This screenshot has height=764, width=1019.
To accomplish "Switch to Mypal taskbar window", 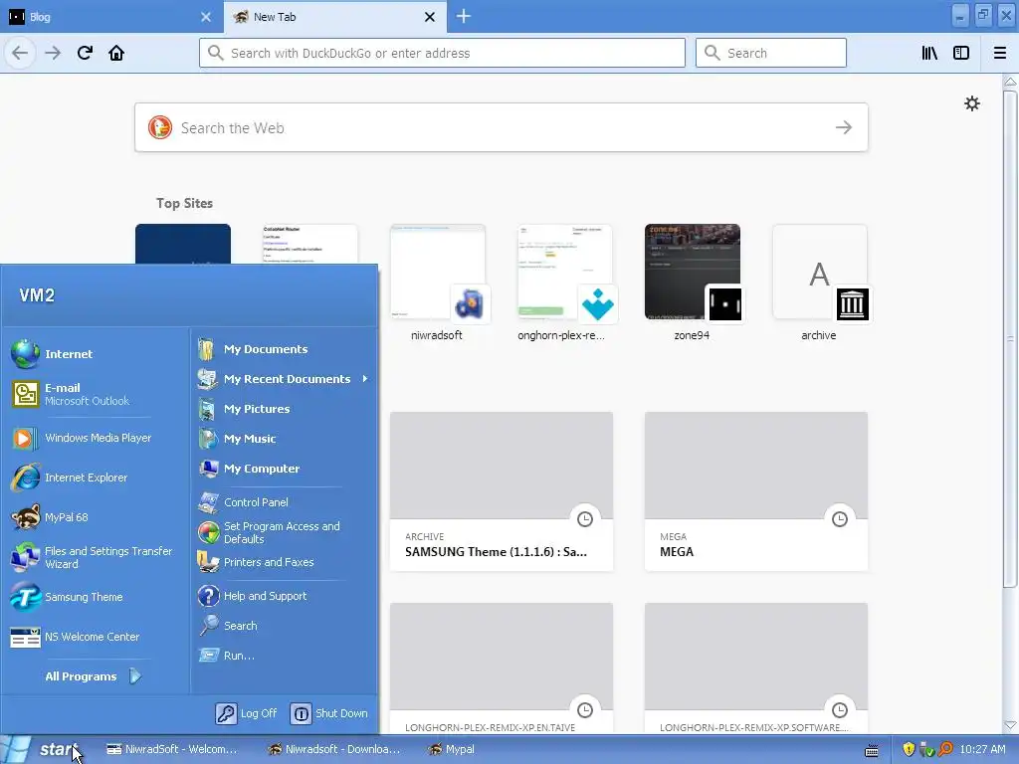I will [x=451, y=749].
